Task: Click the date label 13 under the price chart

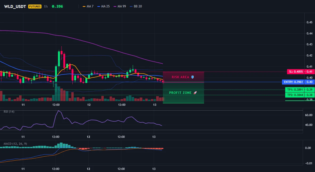Action: pos(155,105)
